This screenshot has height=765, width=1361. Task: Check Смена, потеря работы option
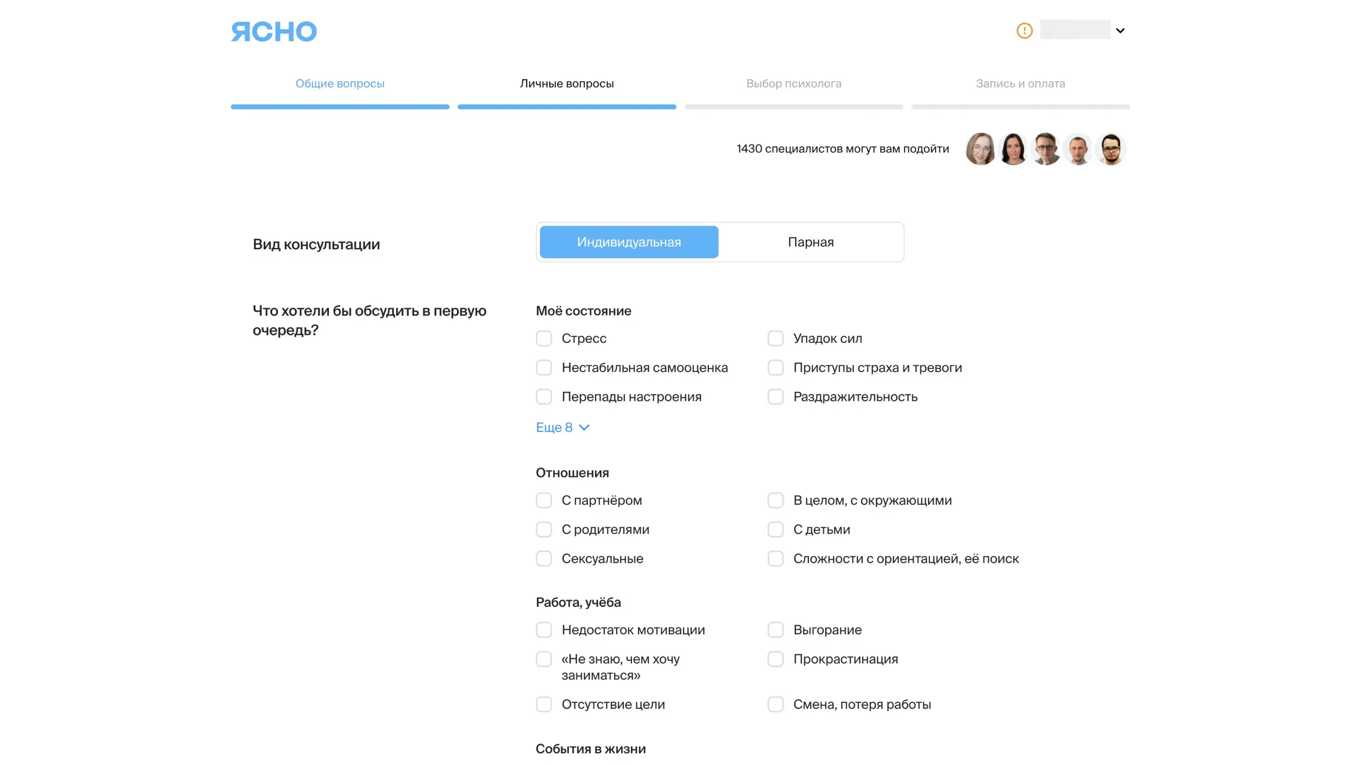775,704
